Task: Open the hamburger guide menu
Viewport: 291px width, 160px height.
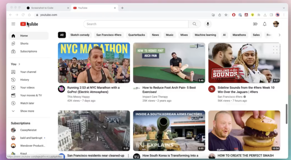Action: pyautogui.click(x=13, y=24)
